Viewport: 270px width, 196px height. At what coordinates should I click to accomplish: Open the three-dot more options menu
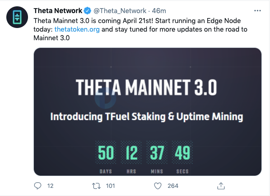click(257, 11)
